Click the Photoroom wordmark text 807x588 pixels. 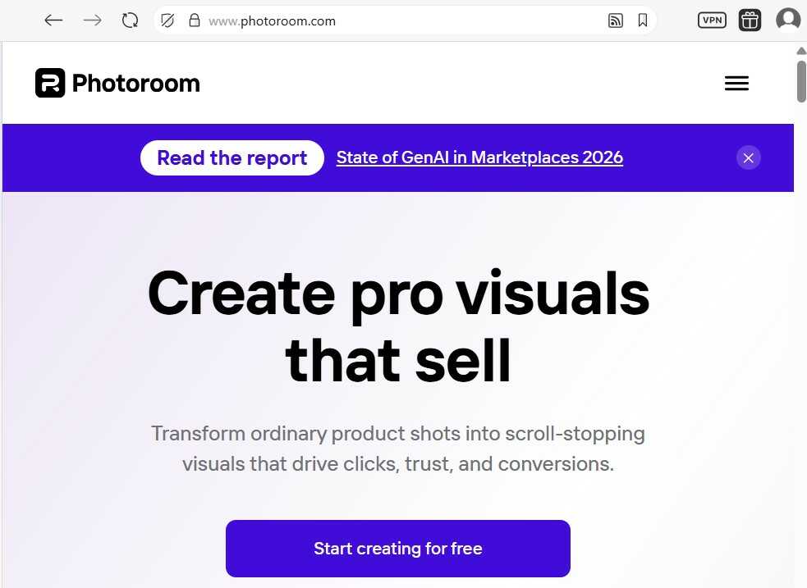136,84
